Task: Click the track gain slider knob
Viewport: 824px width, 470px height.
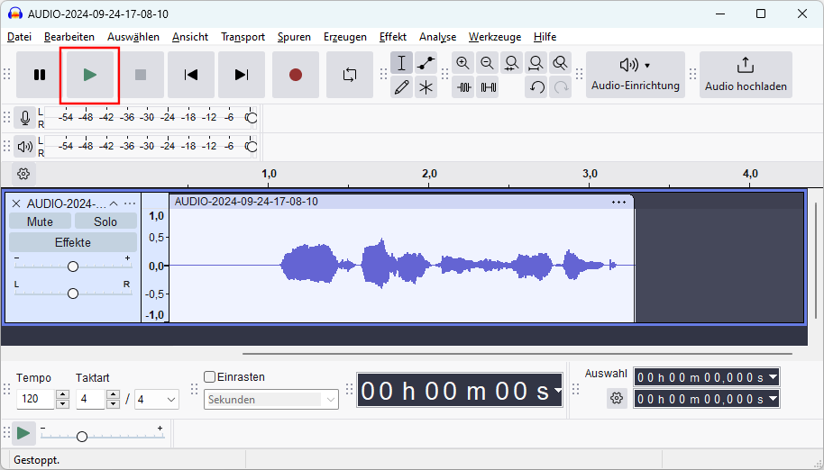Action: (x=73, y=267)
